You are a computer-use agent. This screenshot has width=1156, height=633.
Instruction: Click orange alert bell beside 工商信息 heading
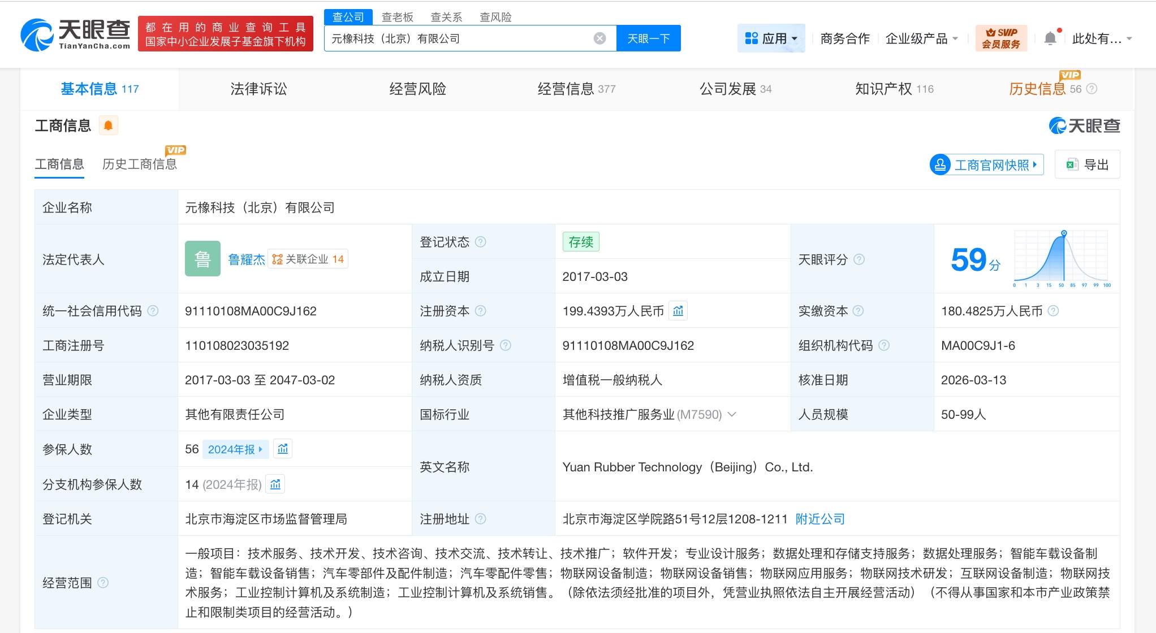coord(108,125)
